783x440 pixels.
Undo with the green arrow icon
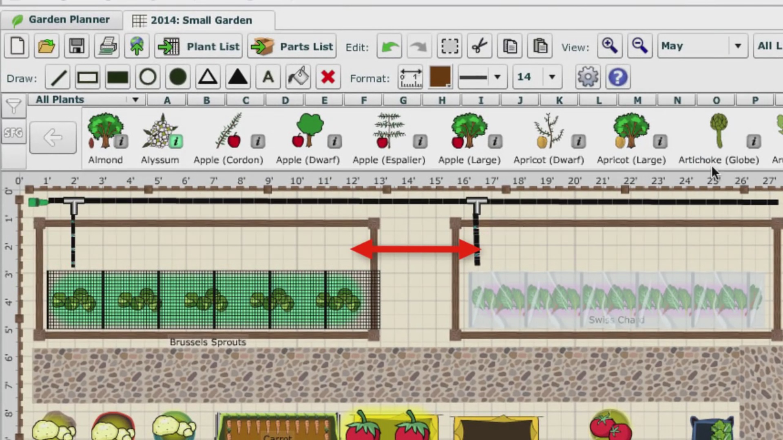pos(389,46)
